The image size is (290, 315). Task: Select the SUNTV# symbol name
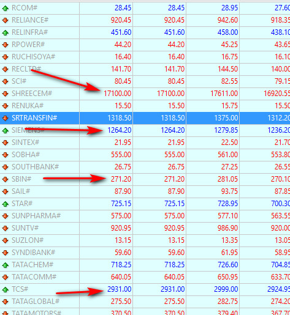[x=25, y=228]
